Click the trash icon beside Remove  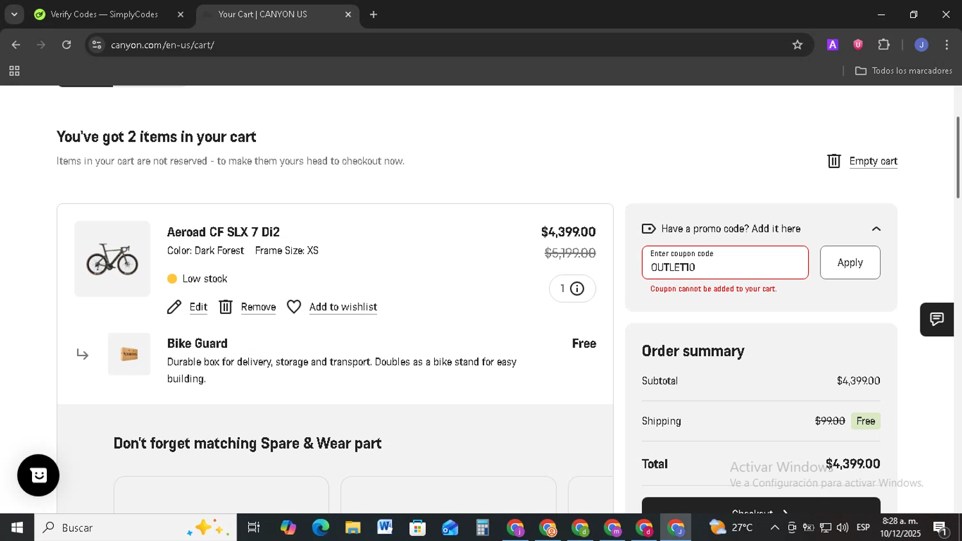point(226,307)
